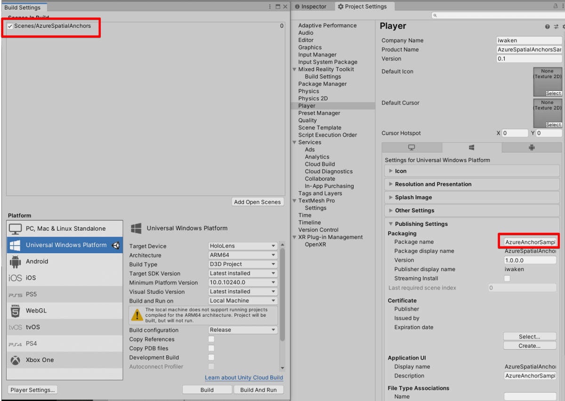Open Build Settings window options menu
This screenshot has height=401, width=565.
(270, 7)
